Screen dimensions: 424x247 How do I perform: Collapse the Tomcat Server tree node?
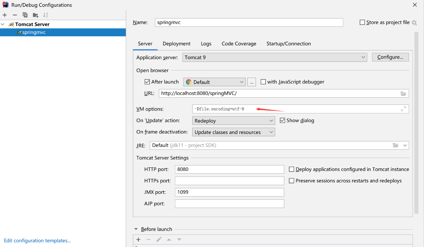3,24
